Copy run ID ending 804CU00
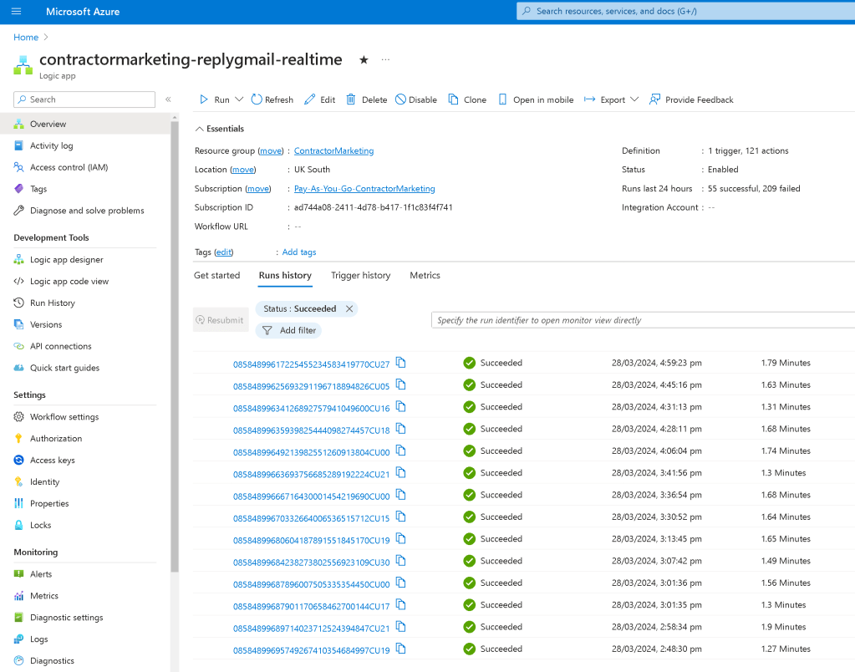The image size is (855, 672). tap(401, 451)
